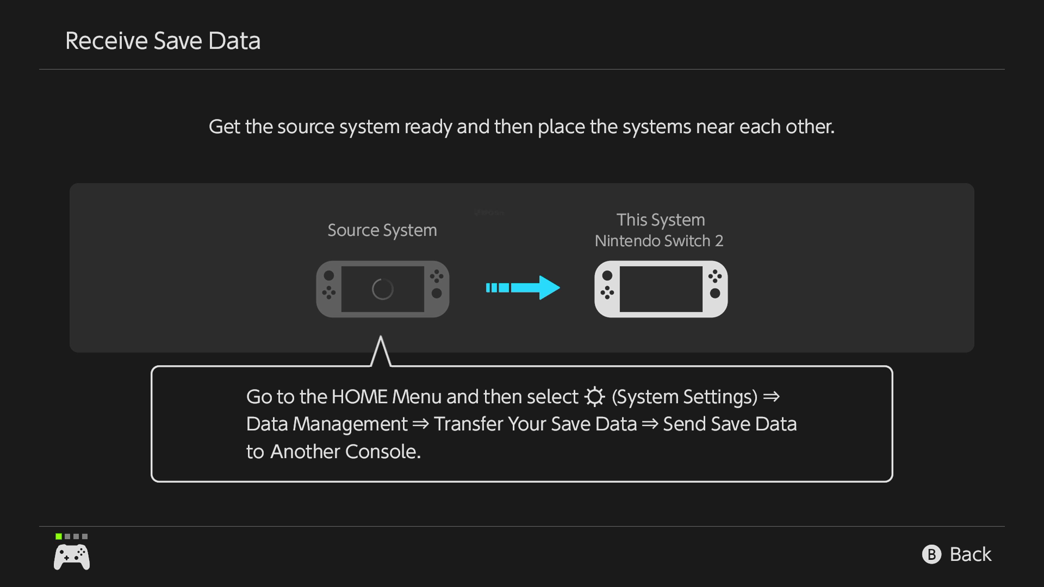Click the cyan transfer arrow
Viewport: 1044px width, 587px height.
pos(523,288)
